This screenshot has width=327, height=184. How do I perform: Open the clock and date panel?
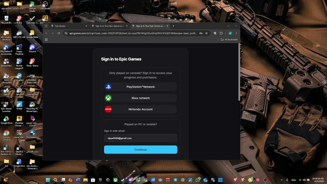(x=318, y=180)
